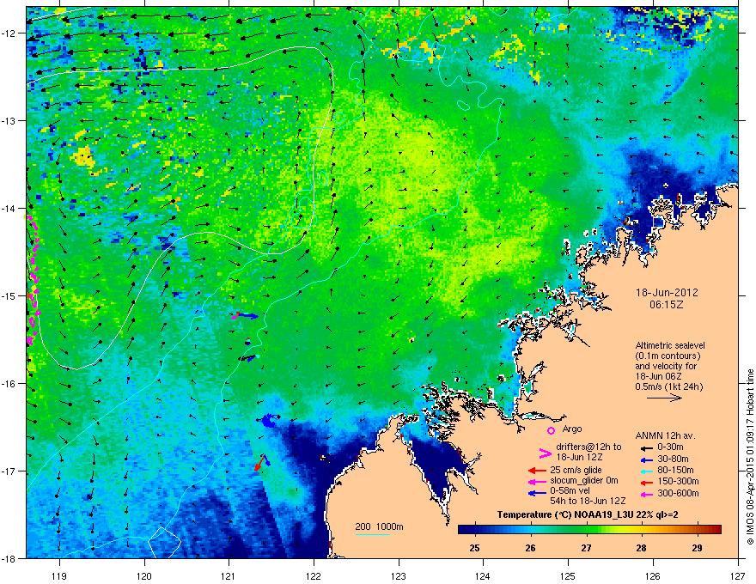Click the 150-300m depth label
Viewport: 756px width, 584px height.
click(678, 481)
